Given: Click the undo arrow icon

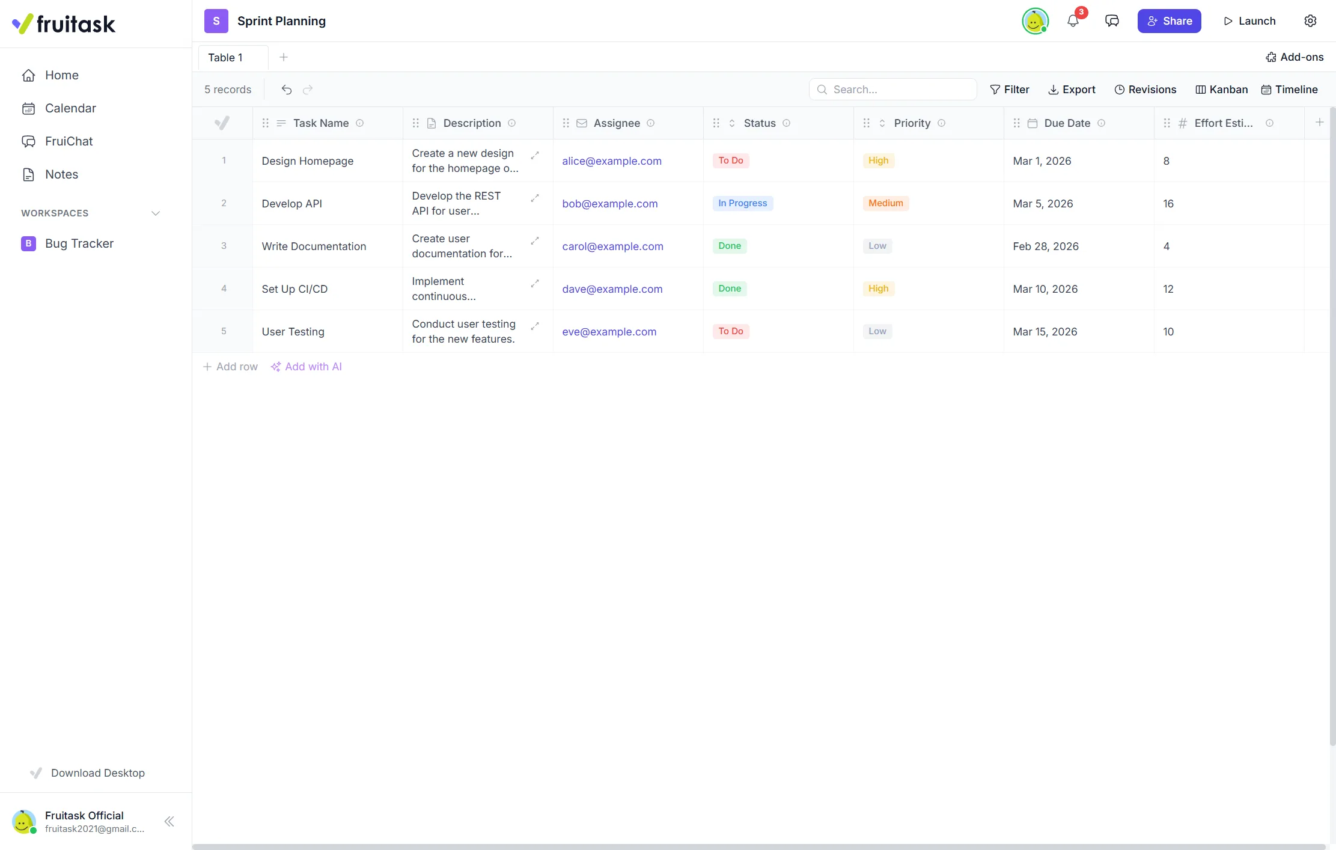Looking at the screenshot, I should [287, 90].
